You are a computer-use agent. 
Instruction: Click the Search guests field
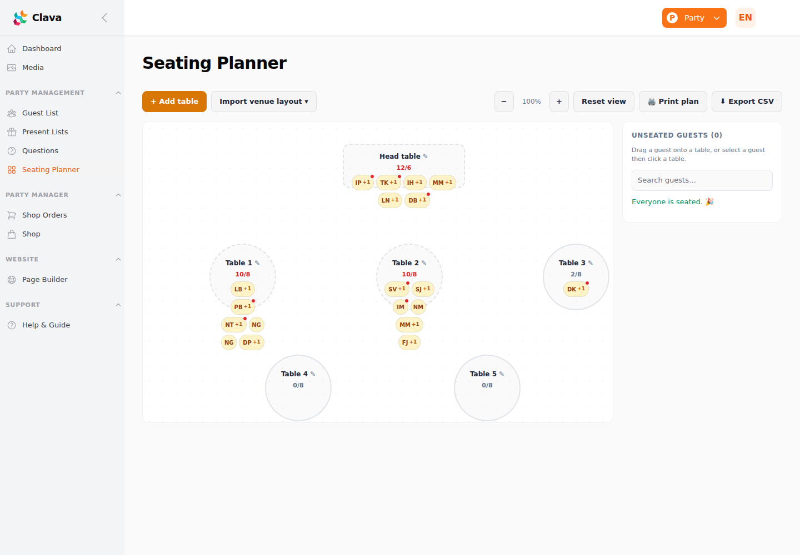[702, 180]
